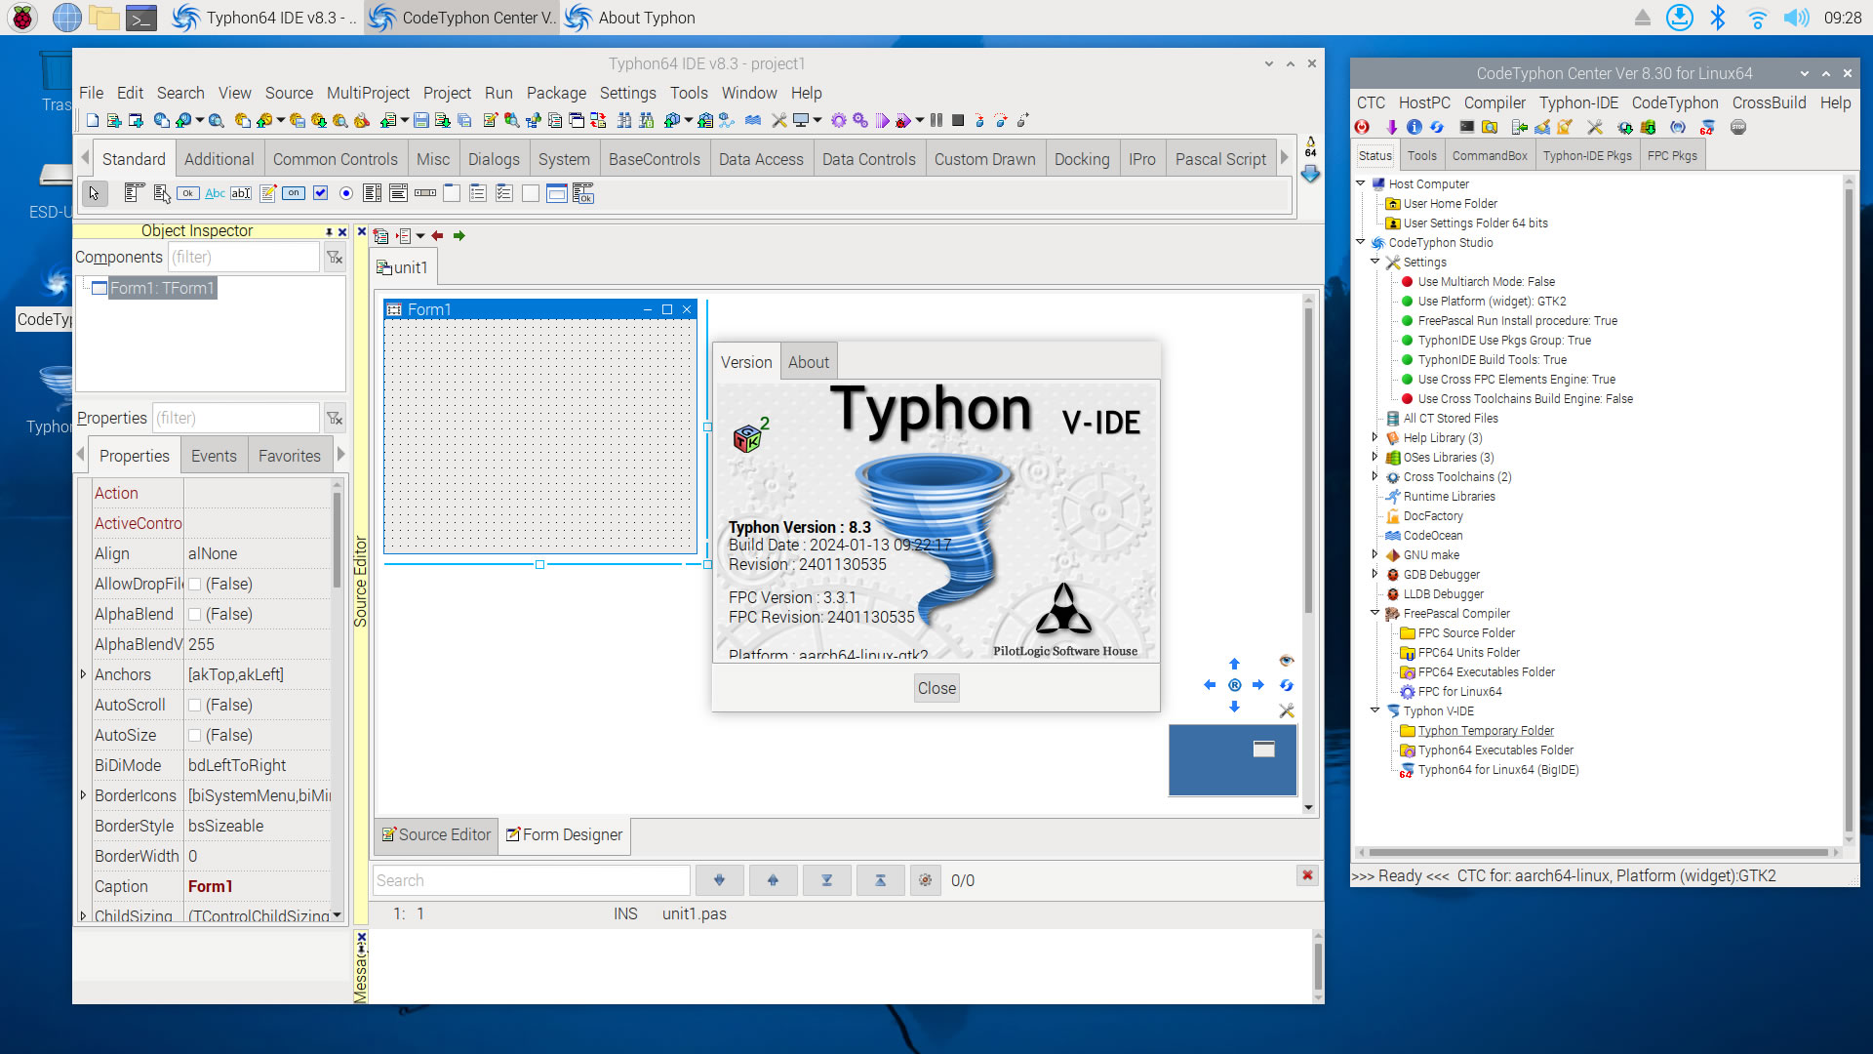
Task: Pick the TEdit 'abI' component in palette
Action: (x=241, y=193)
